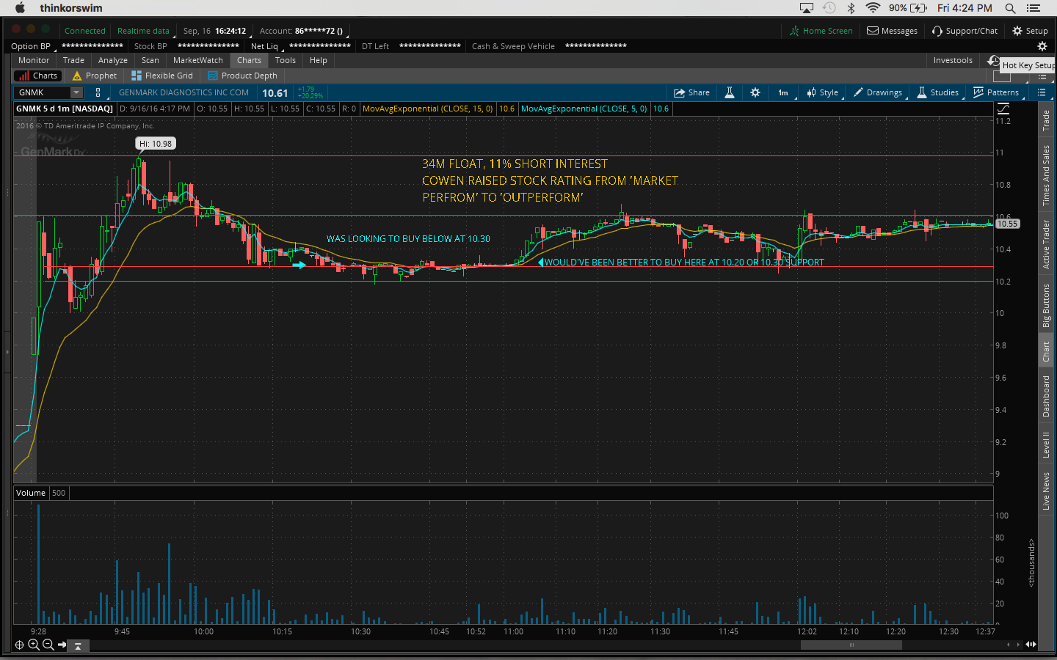Click the chart settings gear icon
1057x660 pixels.
click(x=755, y=92)
